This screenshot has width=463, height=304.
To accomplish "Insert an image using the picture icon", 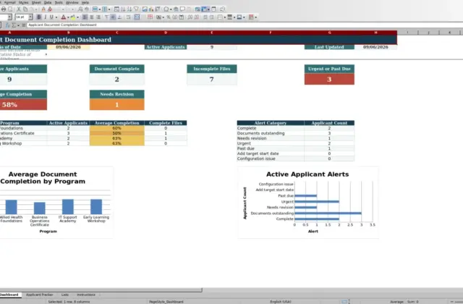I will (x=145, y=9).
